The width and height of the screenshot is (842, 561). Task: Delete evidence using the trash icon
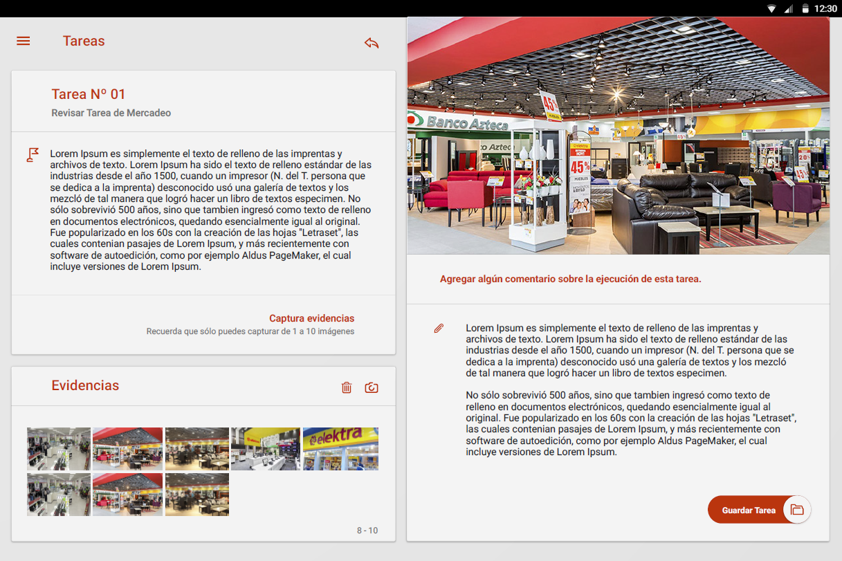[347, 387]
